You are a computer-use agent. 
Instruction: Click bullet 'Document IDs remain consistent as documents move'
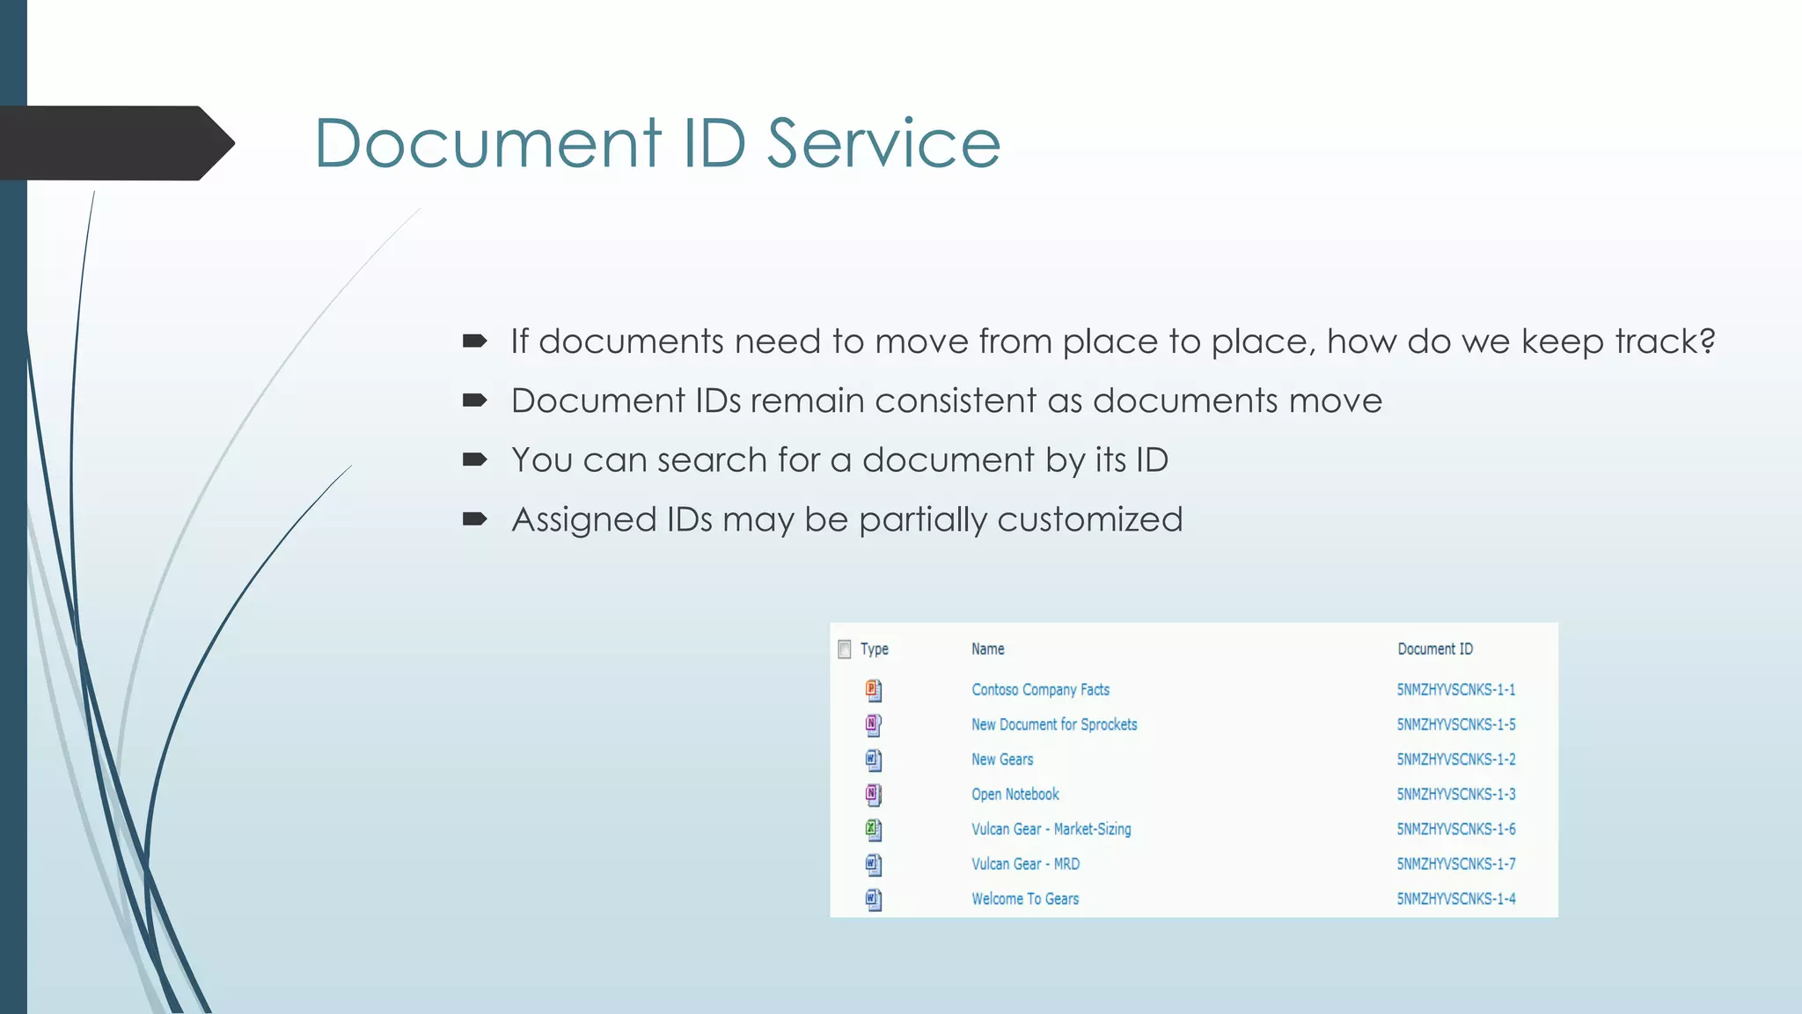(x=947, y=400)
